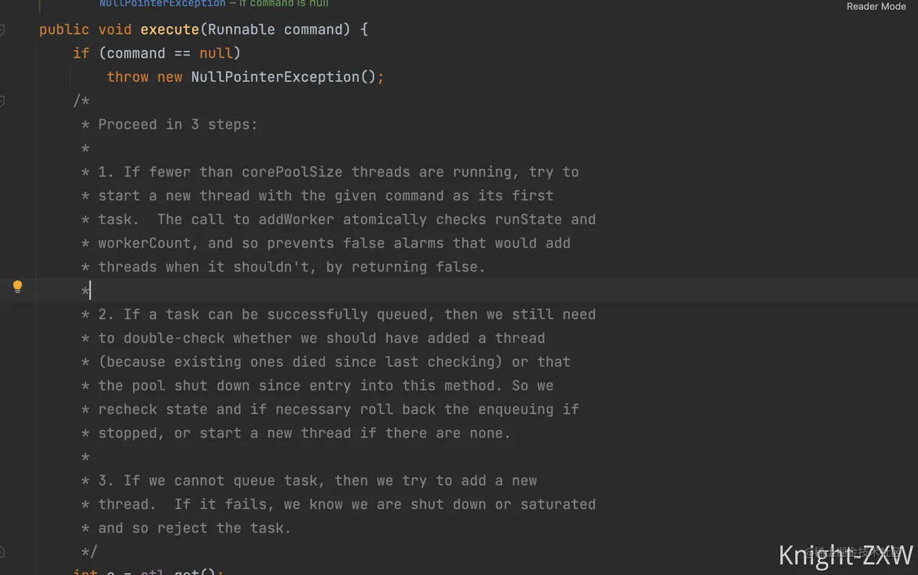918x575 pixels.
Task: Click the word addWorker in the comment
Action: pos(296,219)
